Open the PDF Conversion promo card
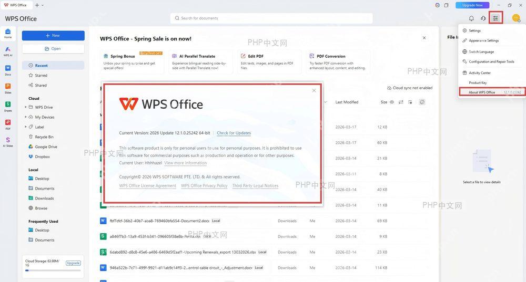 click(x=338, y=62)
